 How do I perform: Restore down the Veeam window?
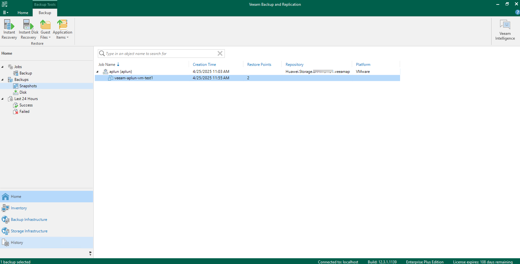point(507,4)
